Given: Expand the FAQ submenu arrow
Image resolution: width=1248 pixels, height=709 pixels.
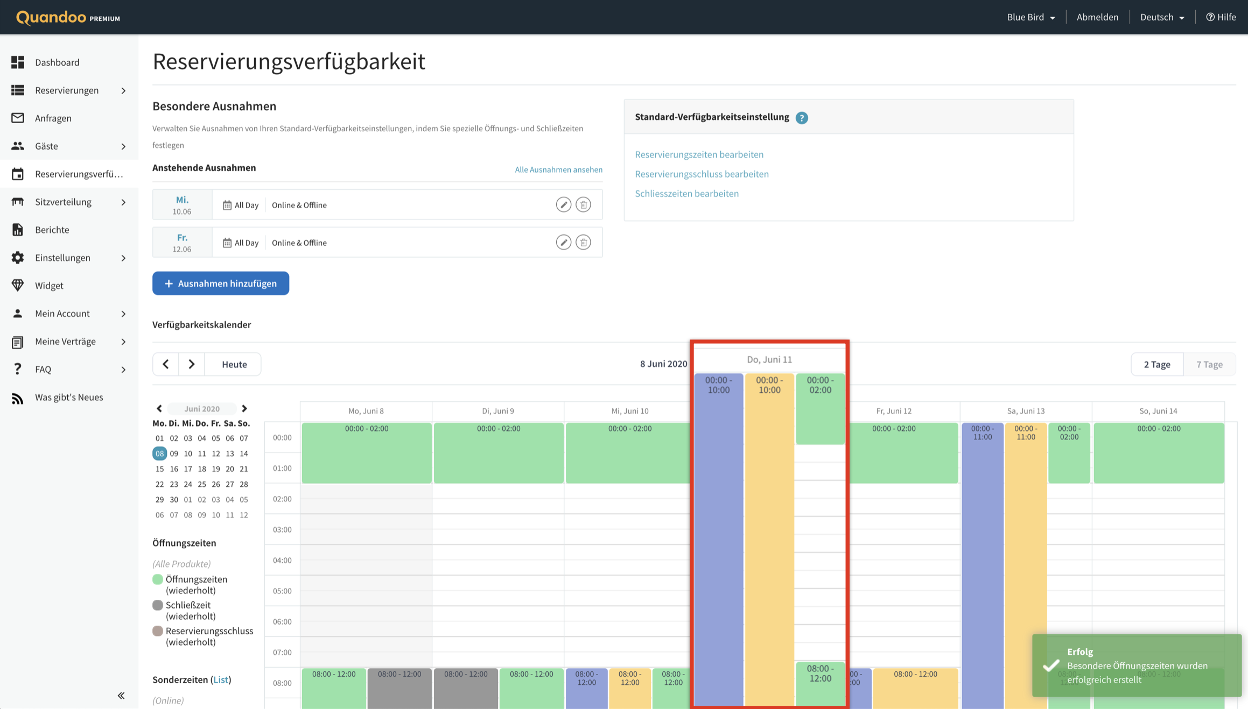Looking at the screenshot, I should [124, 370].
